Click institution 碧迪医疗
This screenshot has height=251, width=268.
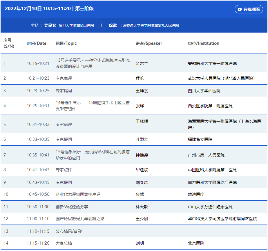(196, 194)
